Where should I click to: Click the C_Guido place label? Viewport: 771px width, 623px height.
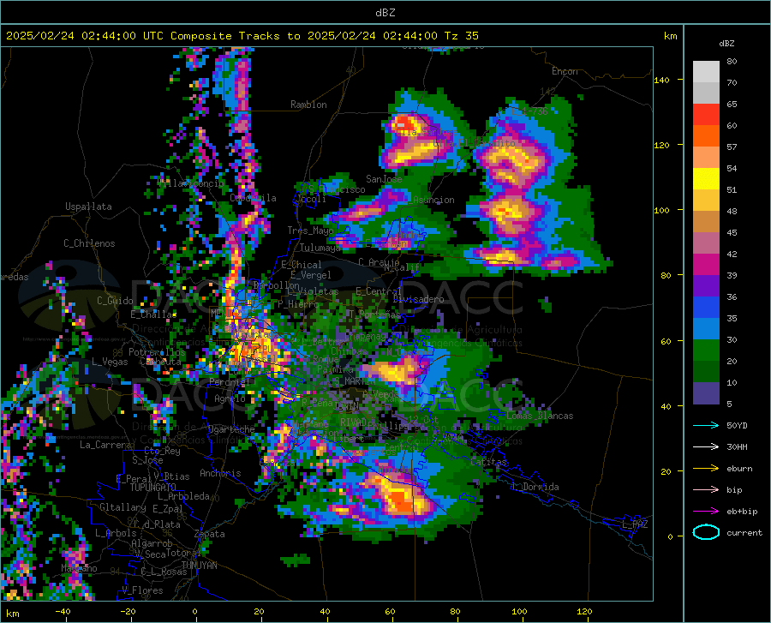click(115, 301)
